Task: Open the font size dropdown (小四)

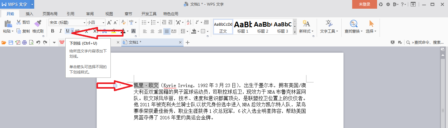Action: [104, 23]
